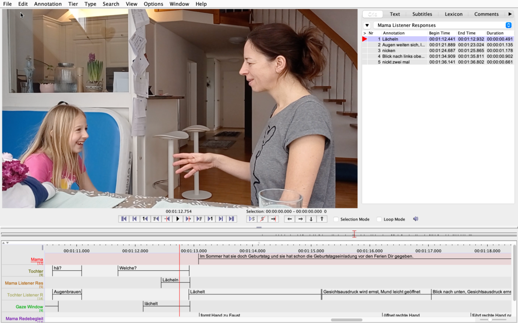Click the Tochter tier label
Screen dimensions: 518x323
click(35, 271)
